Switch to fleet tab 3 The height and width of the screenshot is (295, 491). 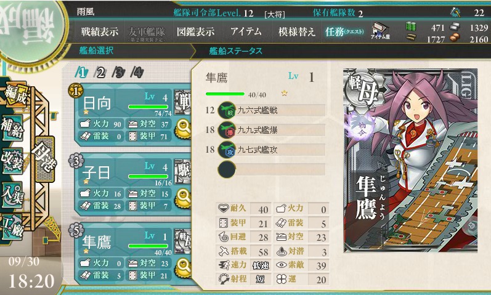119,72
